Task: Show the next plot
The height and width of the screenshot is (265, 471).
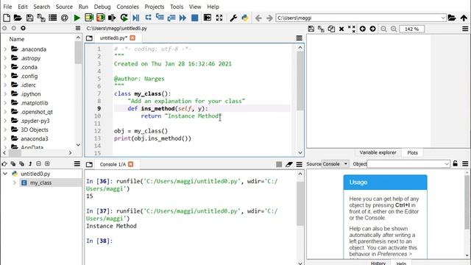Action: 372,29
